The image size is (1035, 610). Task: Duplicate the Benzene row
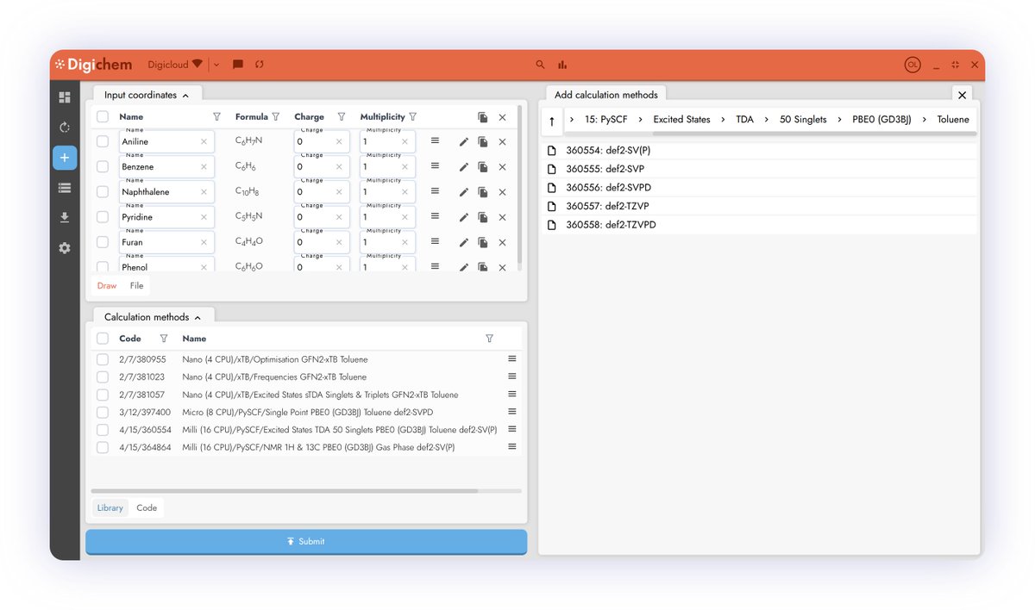(483, 167)
